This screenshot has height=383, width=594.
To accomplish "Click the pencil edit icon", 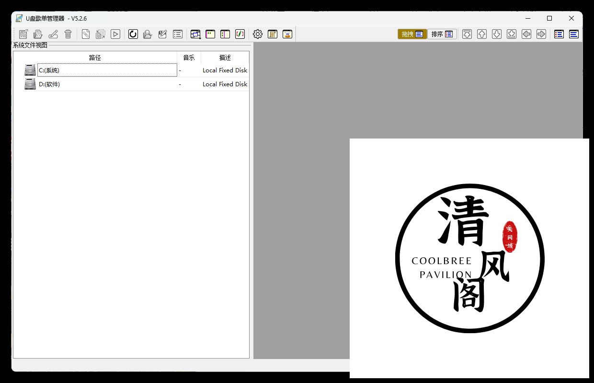I will coord(53,34).
